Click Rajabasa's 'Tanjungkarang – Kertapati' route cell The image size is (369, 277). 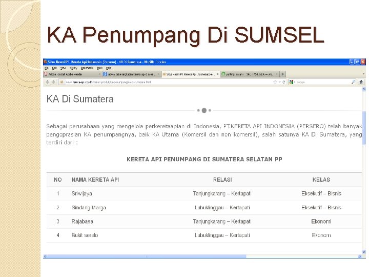[x=222, y=222]
